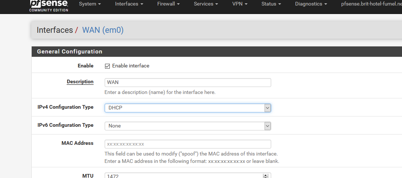Open the System menu
The height and width of the screenshot is (178, 402).
click(90, 4)
